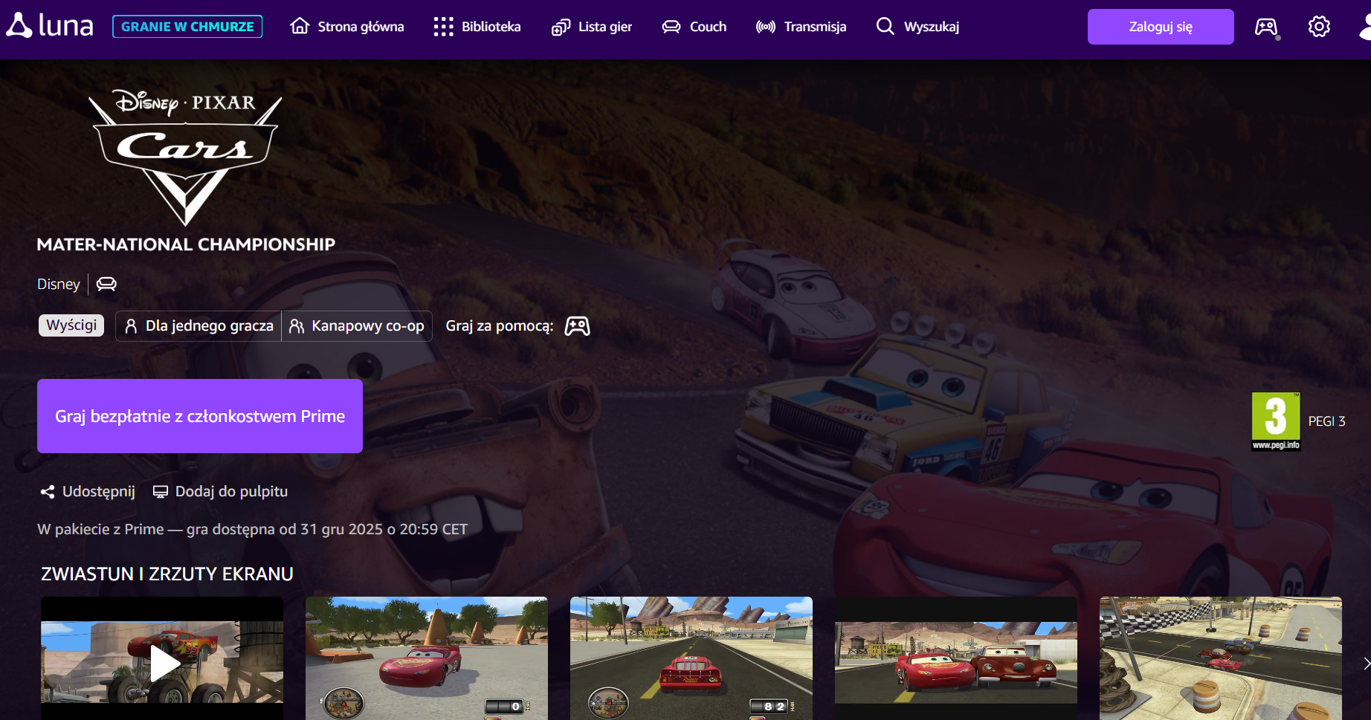Screen dimensions: 1371x720
Task: Click the Luna logo
Action: click(51, 26)
